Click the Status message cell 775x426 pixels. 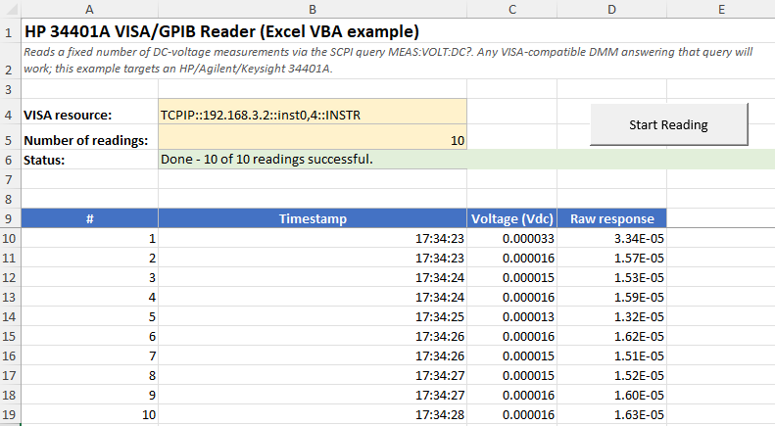[313, 159]
